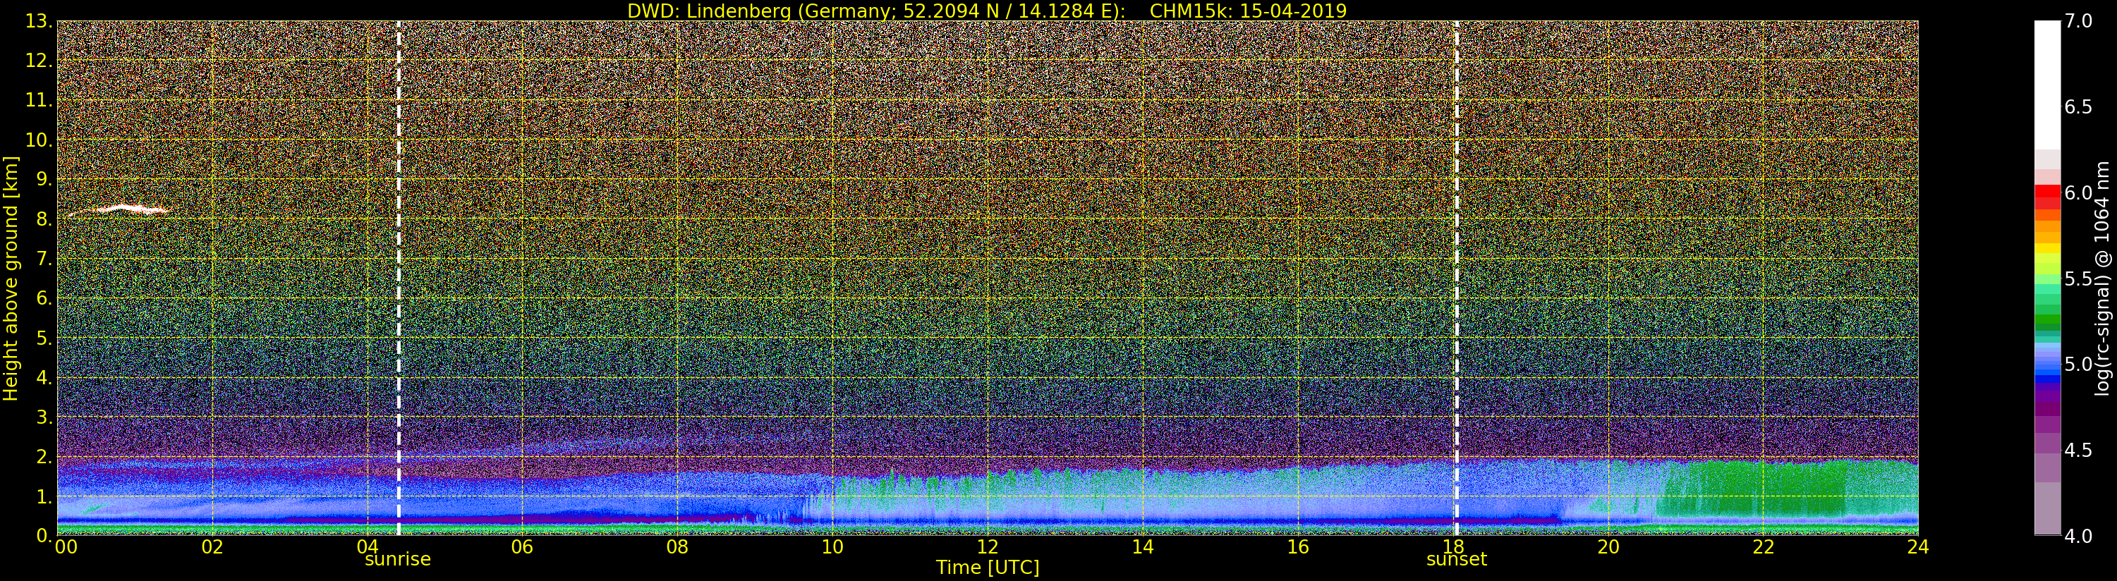Viewport: 2117px width, 581px height.
Task: Click the time axis tick label '06'
Action: point(522,547)
